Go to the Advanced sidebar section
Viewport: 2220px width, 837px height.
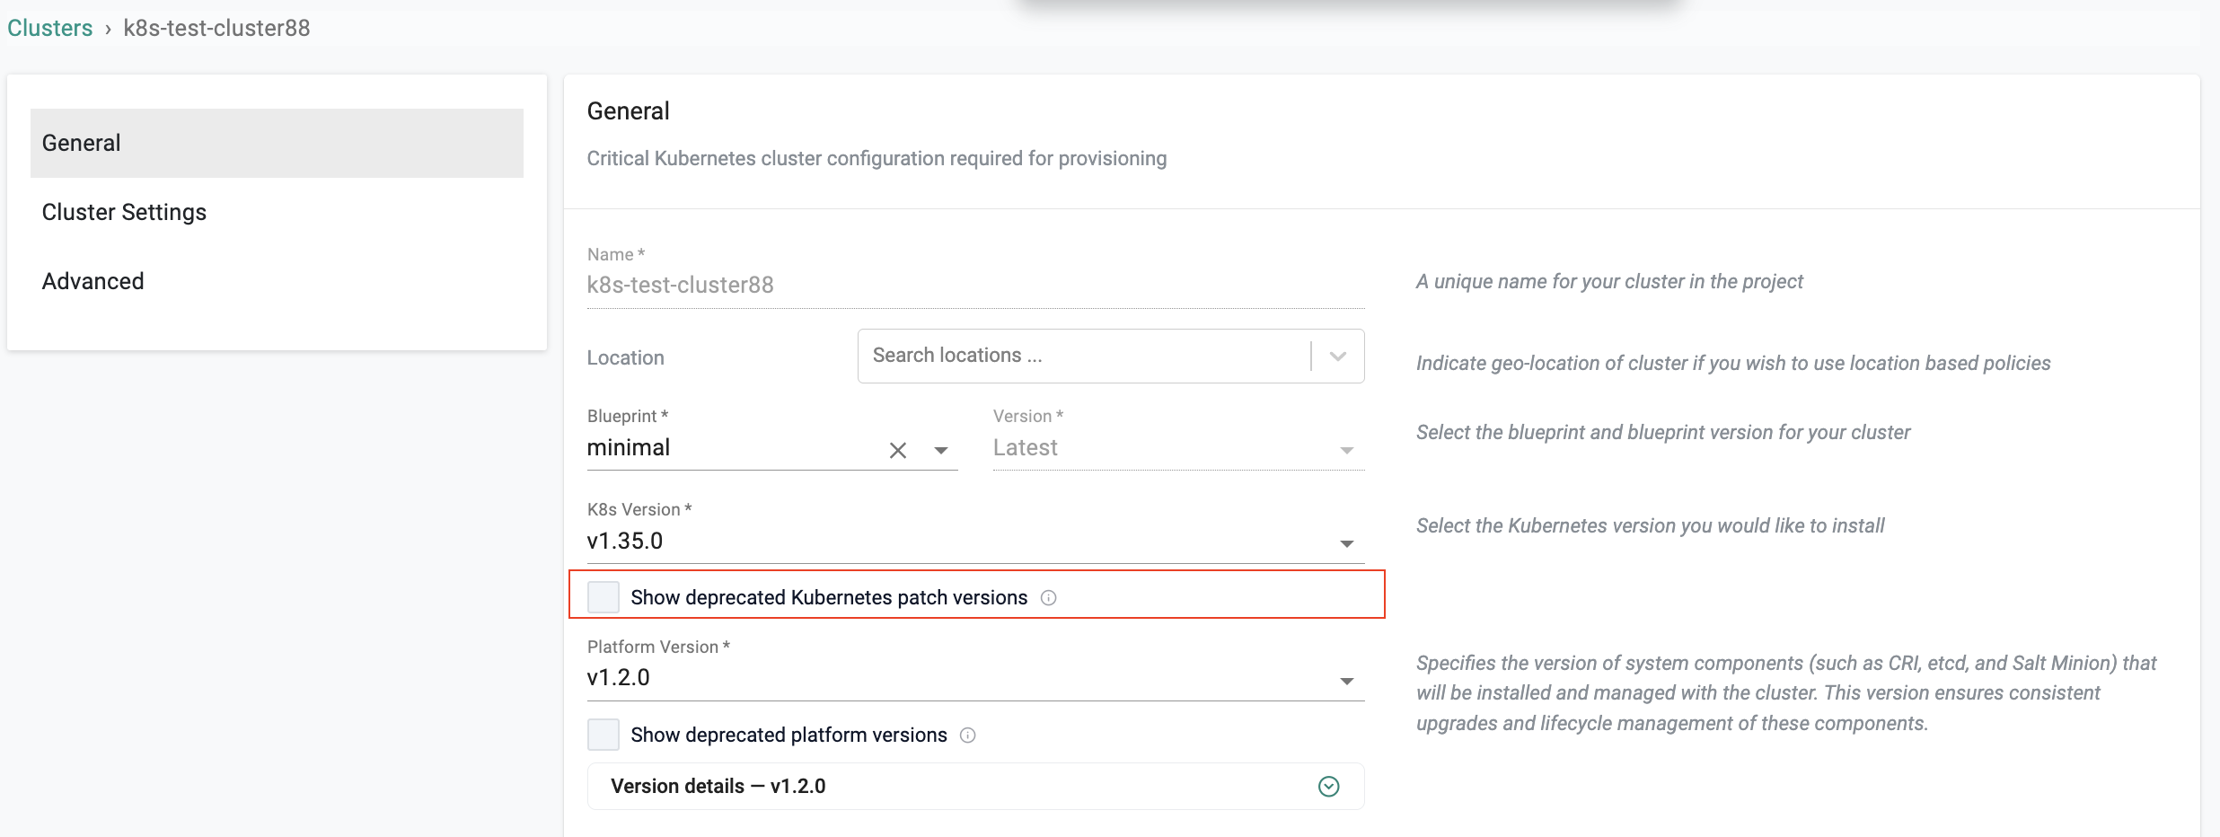[93, 282]
